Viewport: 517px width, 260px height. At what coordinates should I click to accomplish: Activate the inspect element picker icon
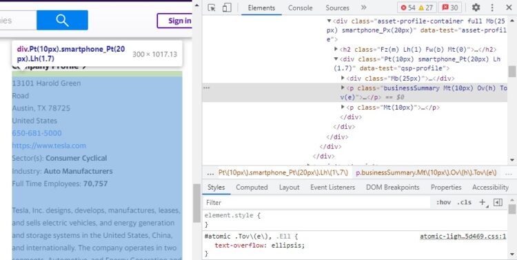click(212, 8)
